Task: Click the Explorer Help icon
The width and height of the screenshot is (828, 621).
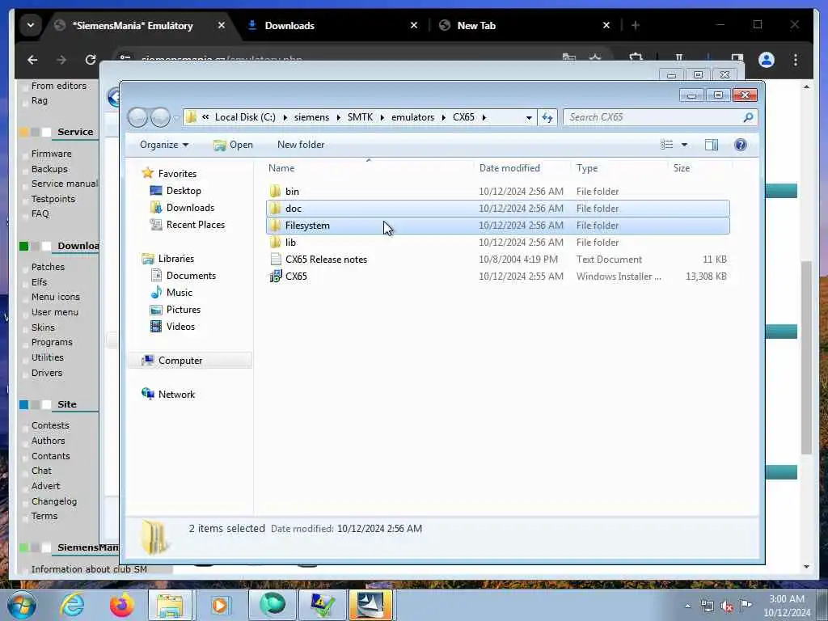Action: [741, 145]
